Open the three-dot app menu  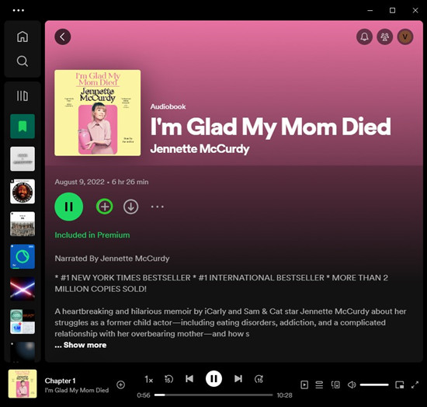click(x=19, y=10)
